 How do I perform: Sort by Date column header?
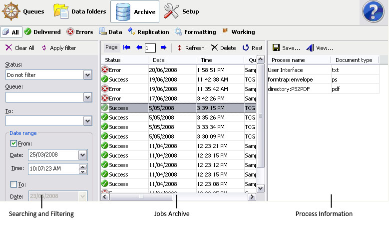point(172,60)
